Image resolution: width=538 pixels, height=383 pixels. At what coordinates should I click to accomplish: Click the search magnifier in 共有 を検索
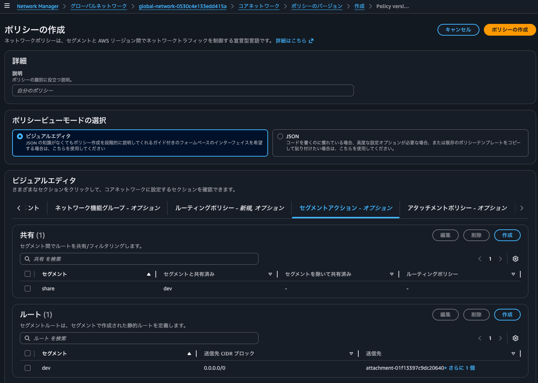tap(27, 259)
